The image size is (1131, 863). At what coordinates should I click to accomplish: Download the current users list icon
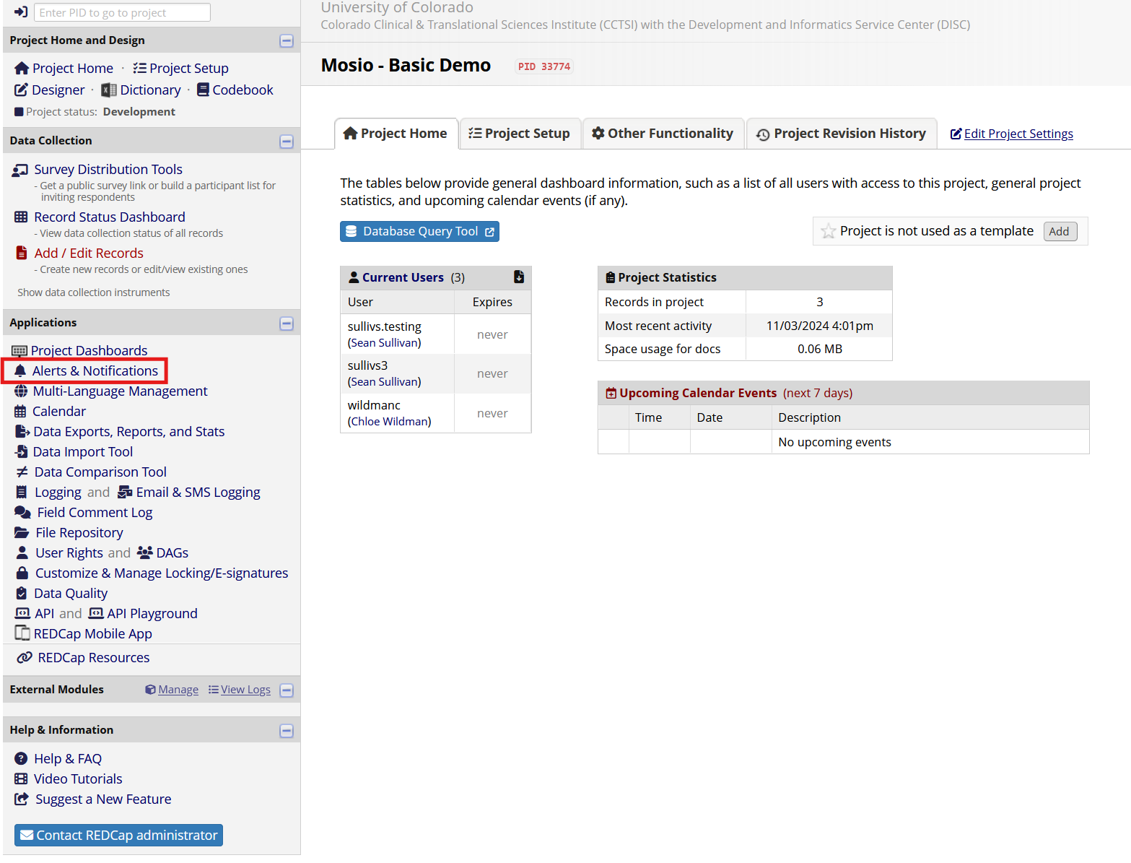tap(518, 277)
